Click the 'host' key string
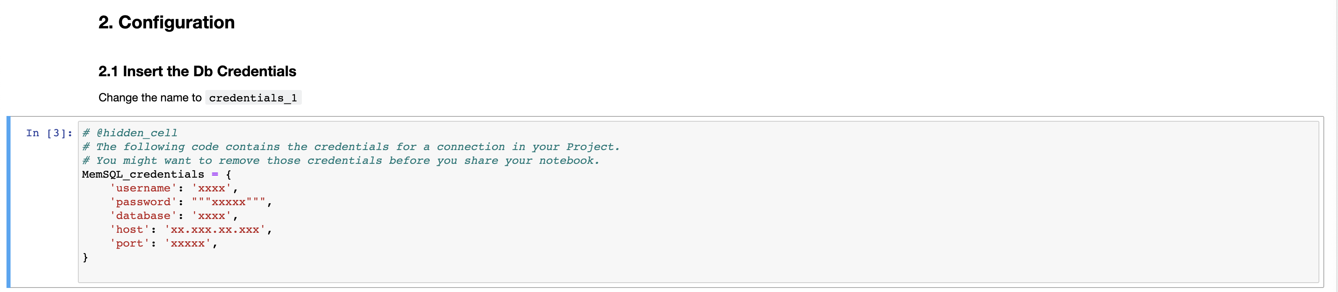Screen dimensions: 1338x292 click(130, 230)
